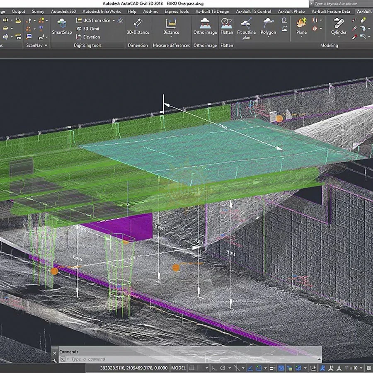The height and width of the screenshot is (373, 373).
Task: Create an Ortho image
Action: point(205,26)
